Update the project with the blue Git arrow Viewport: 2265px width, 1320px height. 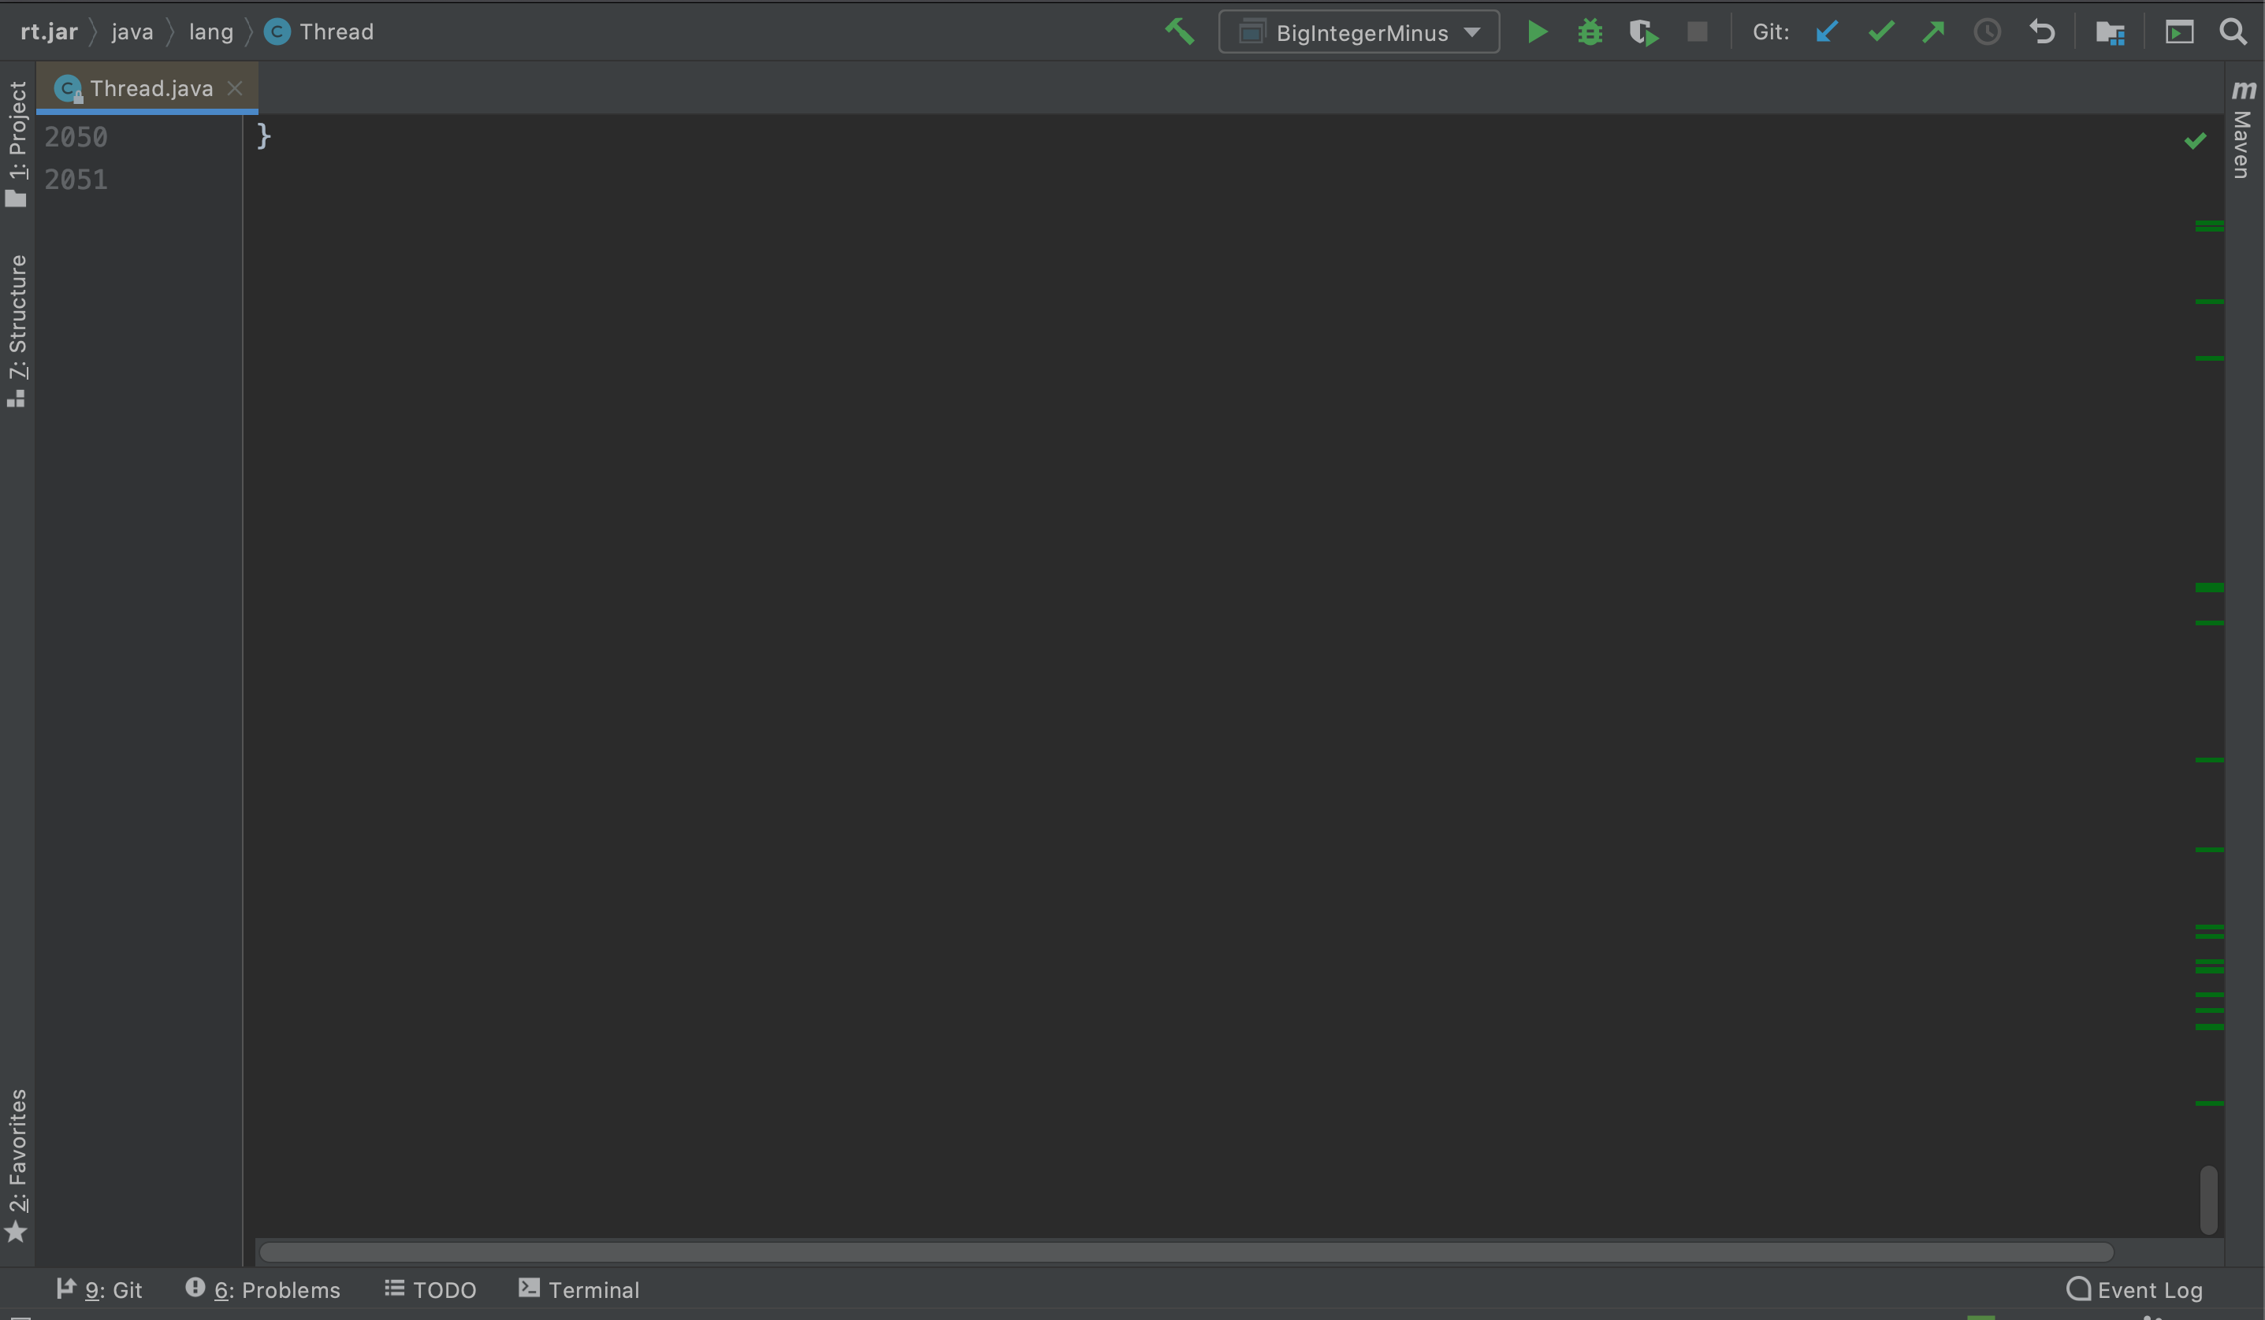tap(1828, 32)
